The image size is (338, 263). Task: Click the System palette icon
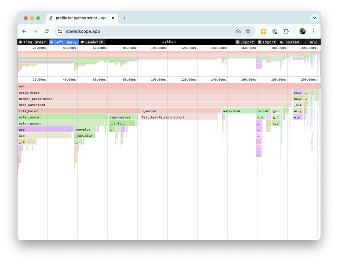point(281,42)
